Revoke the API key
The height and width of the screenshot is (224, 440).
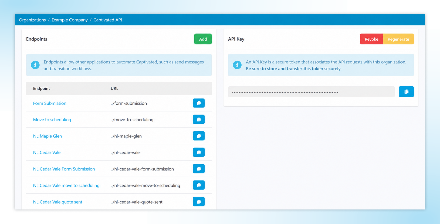point(371,39)
